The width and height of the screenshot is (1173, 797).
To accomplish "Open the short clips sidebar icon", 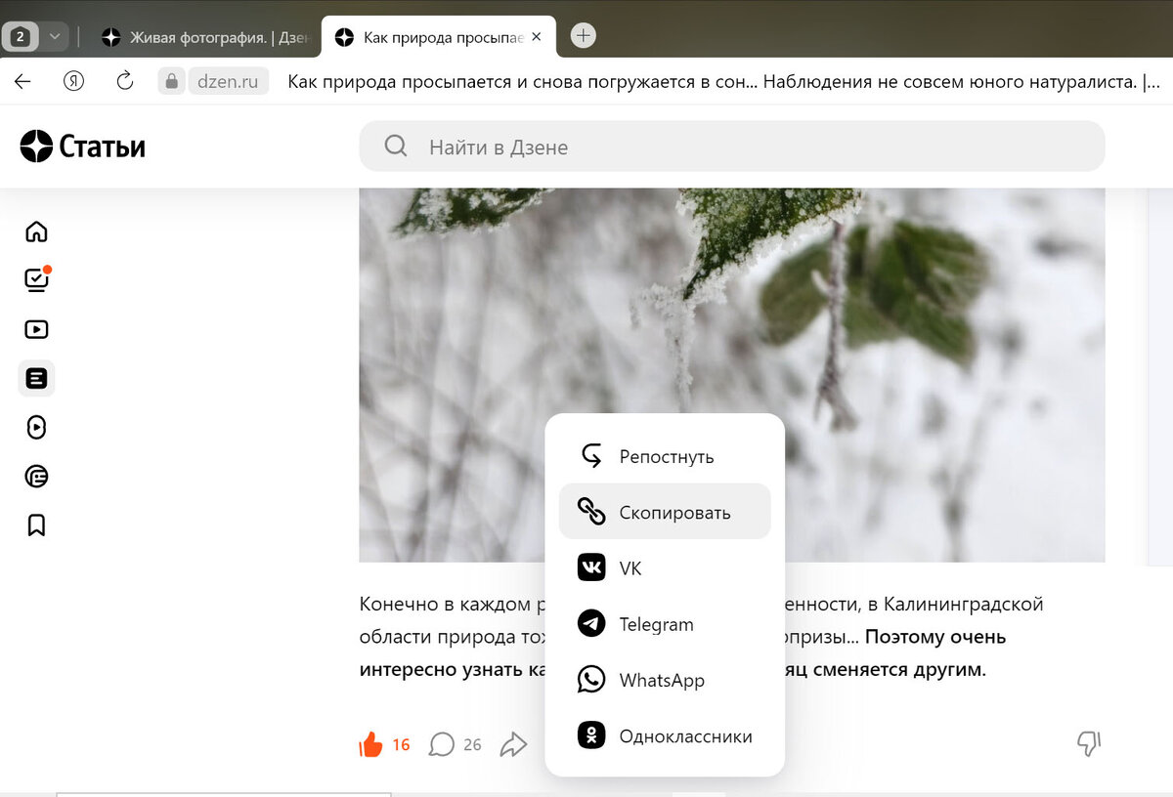I will (x=36, y=427).
